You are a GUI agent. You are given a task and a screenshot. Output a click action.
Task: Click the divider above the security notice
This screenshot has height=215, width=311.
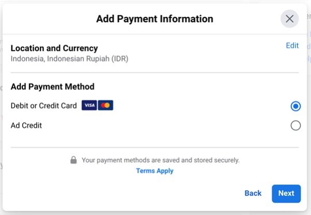tap(154, 147)
